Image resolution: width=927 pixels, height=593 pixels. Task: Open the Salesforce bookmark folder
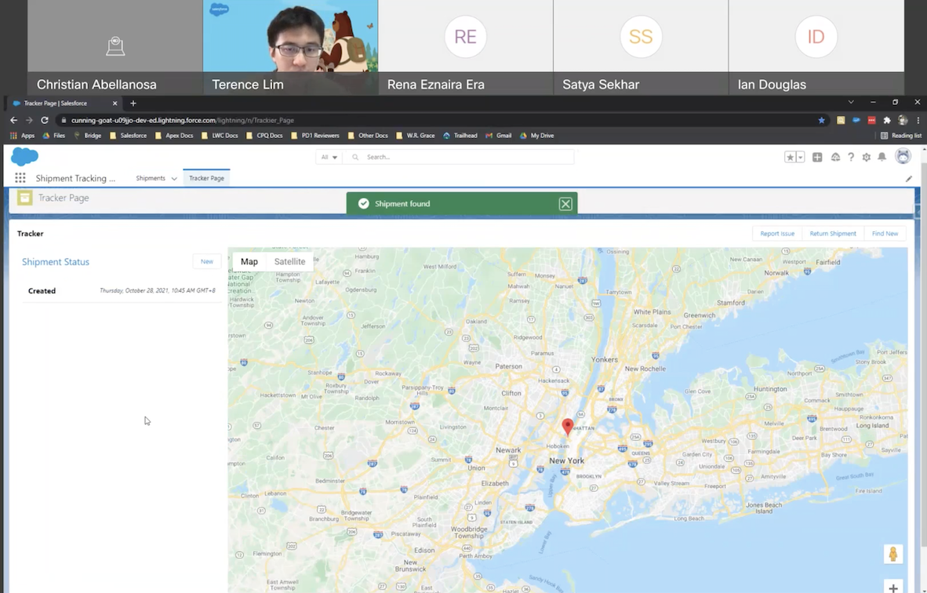[128, 136]
